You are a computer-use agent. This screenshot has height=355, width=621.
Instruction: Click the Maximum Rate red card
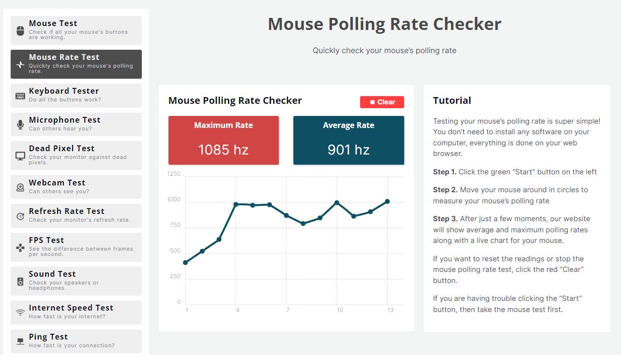224,140
